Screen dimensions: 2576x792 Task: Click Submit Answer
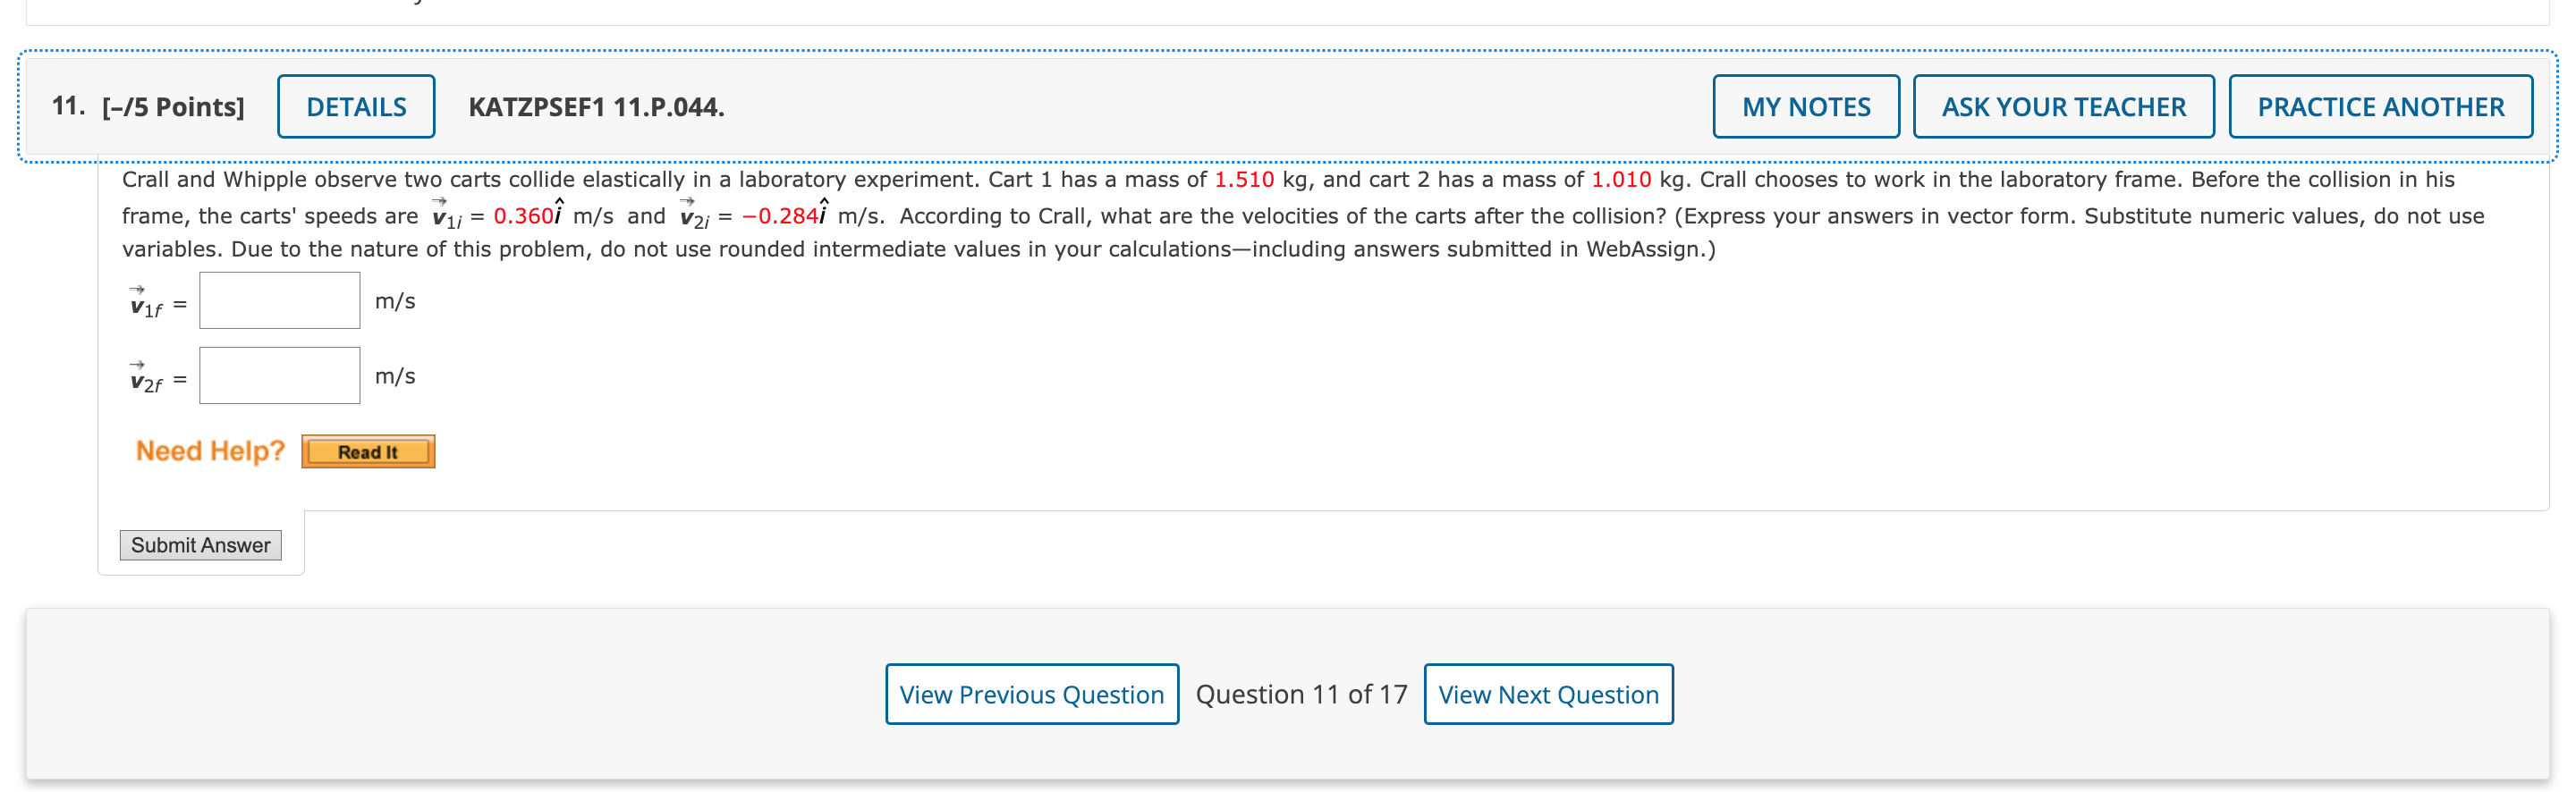(200, 545)
